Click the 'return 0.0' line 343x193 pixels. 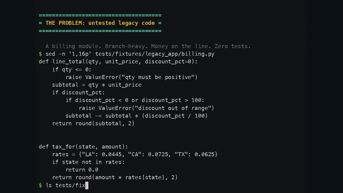click(82, 170)
